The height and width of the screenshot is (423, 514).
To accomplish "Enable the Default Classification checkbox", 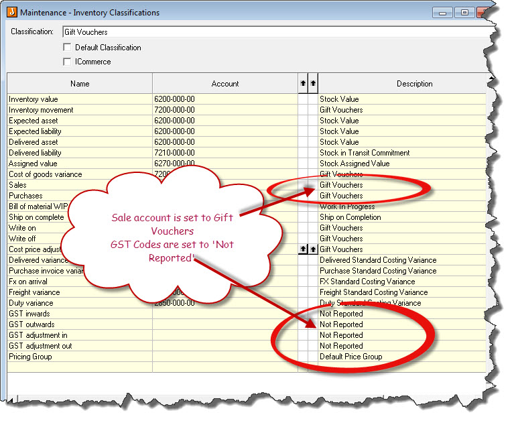I will click(x=67, y=47).
